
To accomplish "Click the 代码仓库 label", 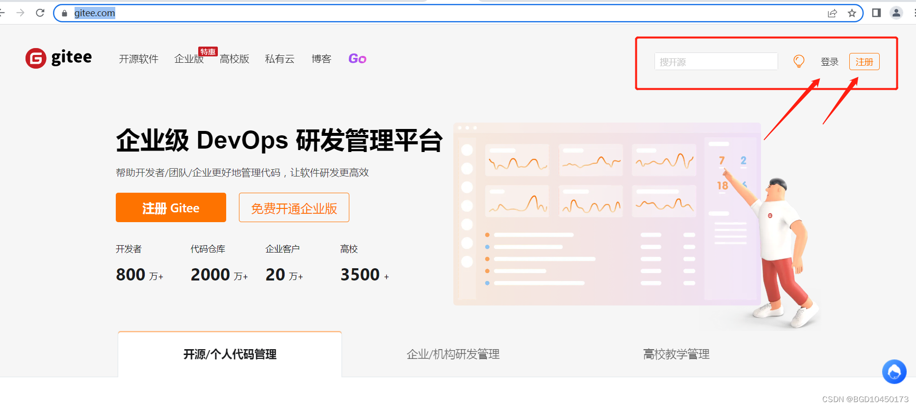I will 208,249.
